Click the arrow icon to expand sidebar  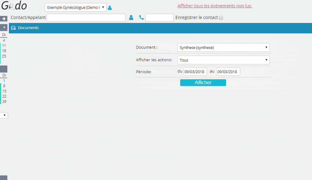point(4,18)
